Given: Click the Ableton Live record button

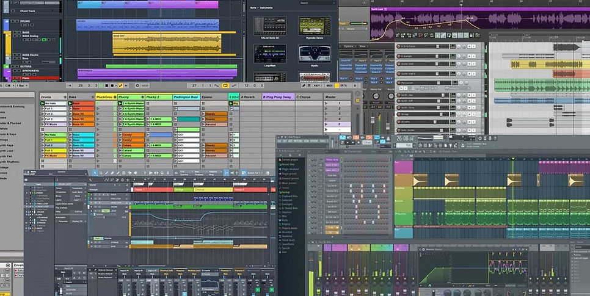Looking at the screenshot, I should pyautogui.click(x=112, y=85).
